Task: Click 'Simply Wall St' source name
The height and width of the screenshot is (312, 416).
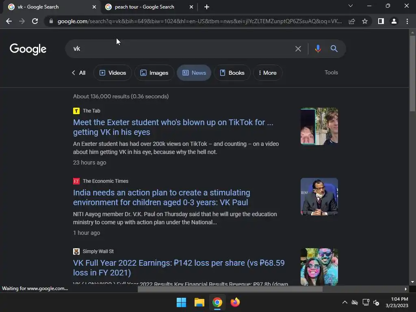Action: pos(98,251)
